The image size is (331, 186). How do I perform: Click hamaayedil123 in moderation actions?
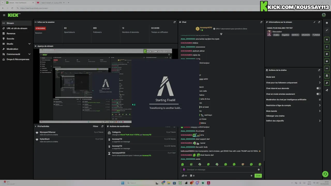point(118,153)
